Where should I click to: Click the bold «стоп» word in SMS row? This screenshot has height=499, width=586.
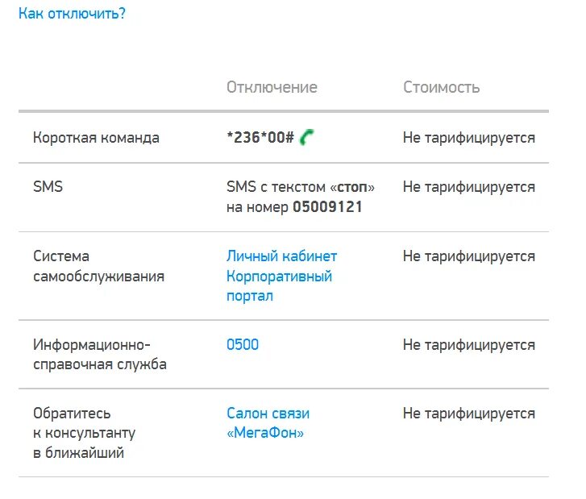click(352, 187)
